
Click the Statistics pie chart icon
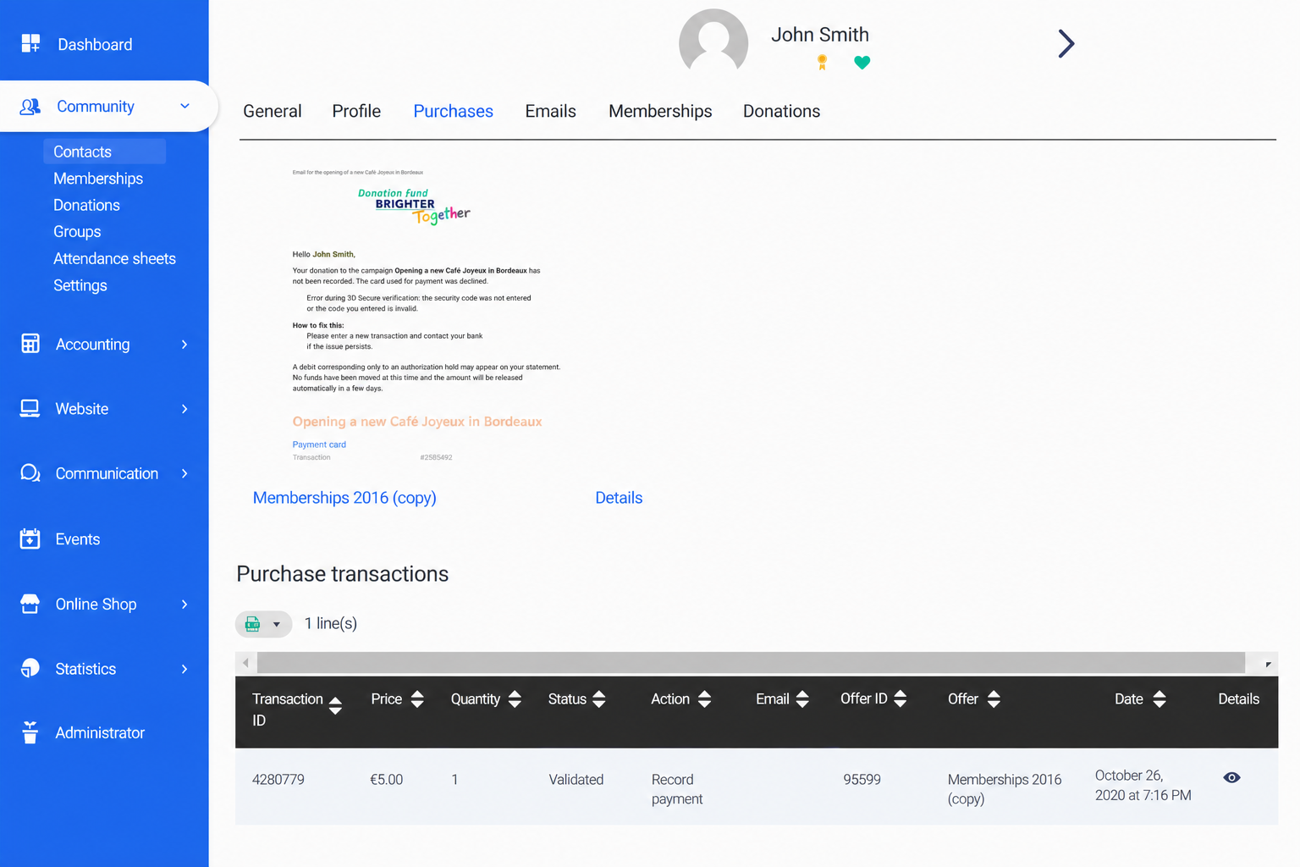click(30, 668)
